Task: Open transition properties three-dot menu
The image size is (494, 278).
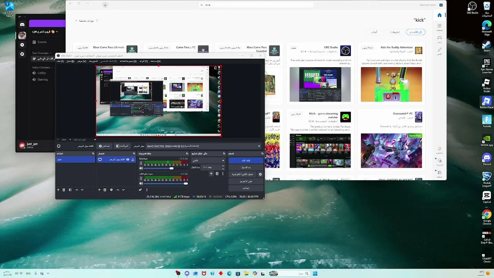Action: [223, 174]
